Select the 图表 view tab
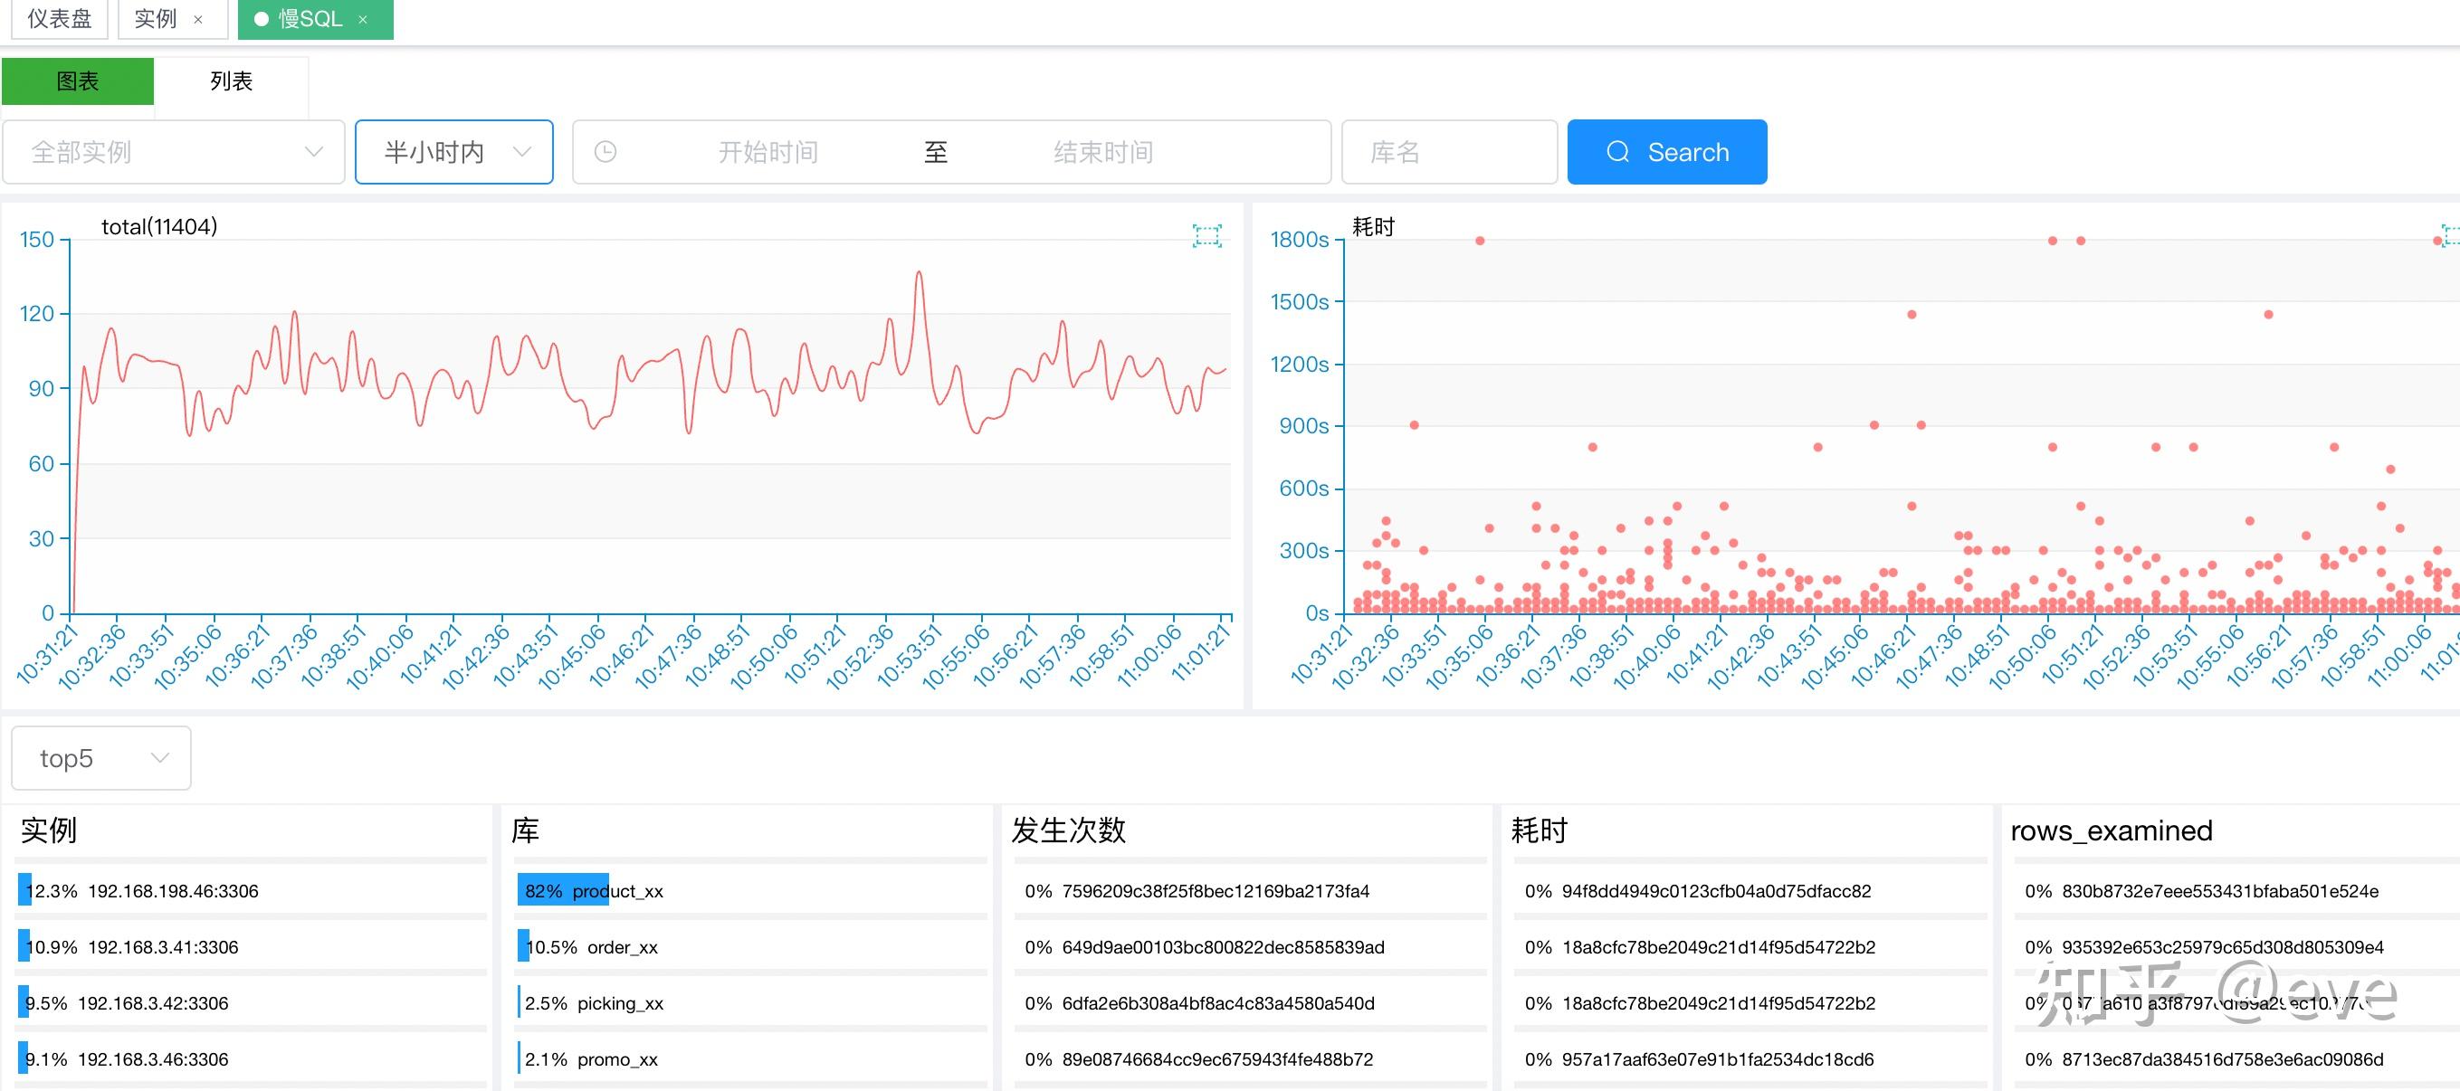The height and width of the screenshot is (1091, 2460). [x=77, y=81]
